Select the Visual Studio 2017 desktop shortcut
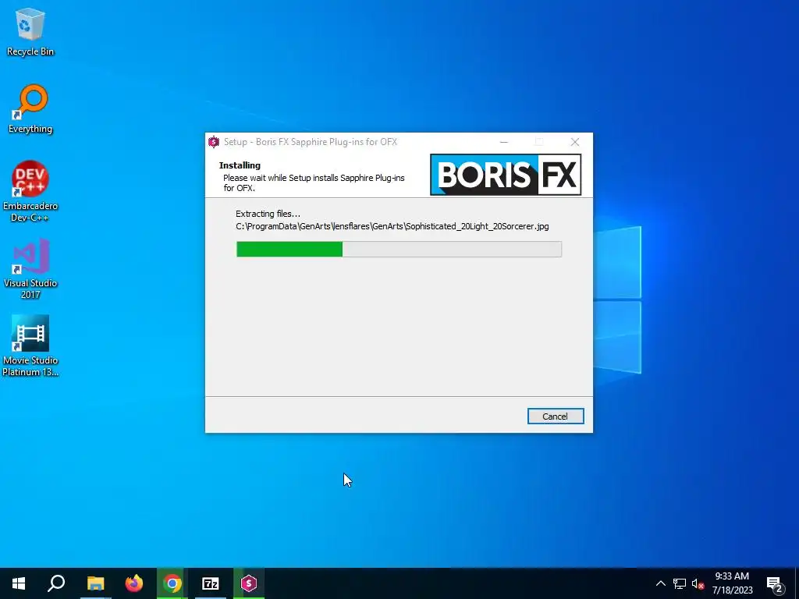 tap(30, 268)
